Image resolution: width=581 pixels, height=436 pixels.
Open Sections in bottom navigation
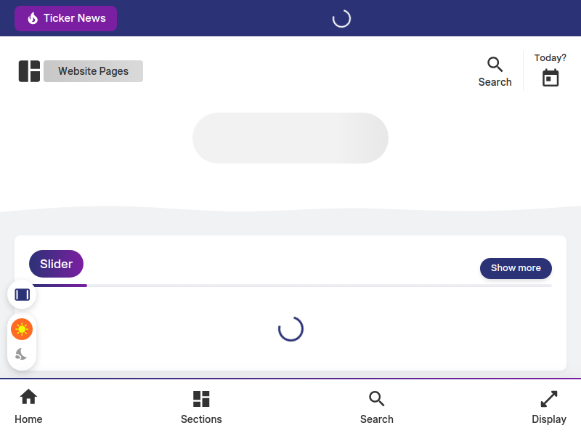pos(201,408)
